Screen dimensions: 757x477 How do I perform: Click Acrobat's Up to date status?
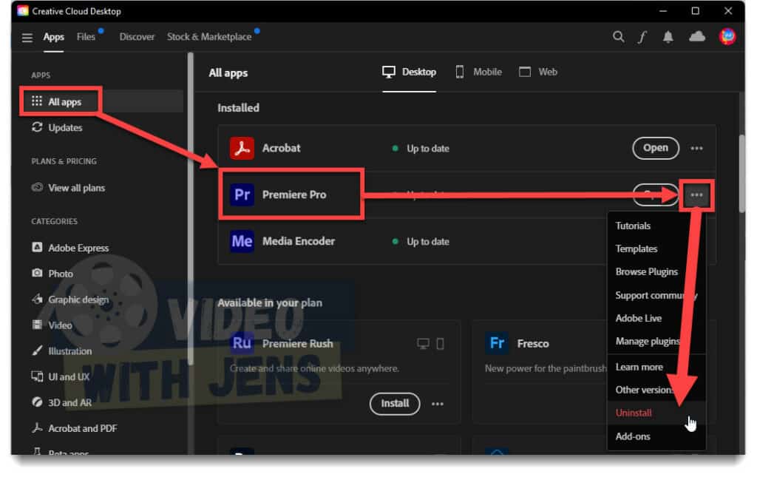421,148
